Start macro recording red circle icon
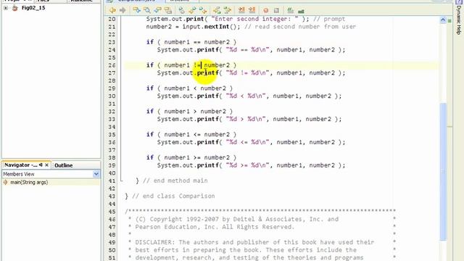 click(x=266, y=10)
